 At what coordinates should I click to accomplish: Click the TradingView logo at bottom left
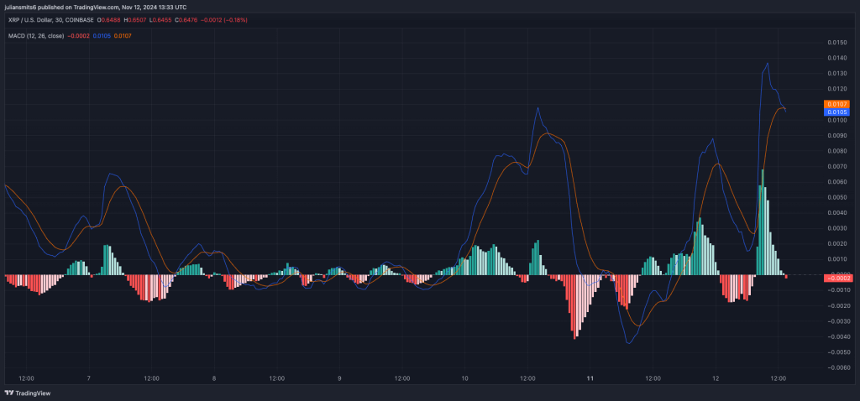pos(26,393)
